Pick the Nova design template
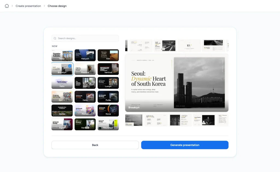 tap(108, 110)
